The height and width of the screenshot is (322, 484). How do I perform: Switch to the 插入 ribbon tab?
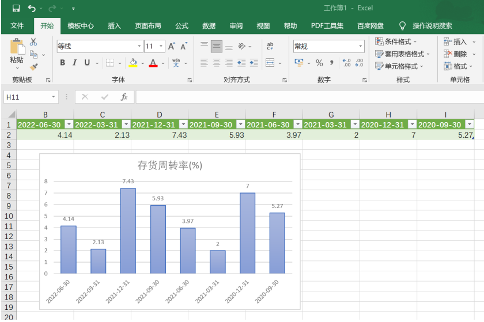(114, 25)
